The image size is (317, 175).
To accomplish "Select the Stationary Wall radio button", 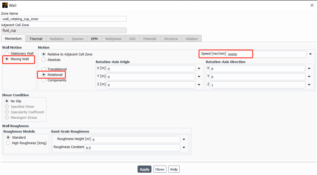I will tap(7, 53).
